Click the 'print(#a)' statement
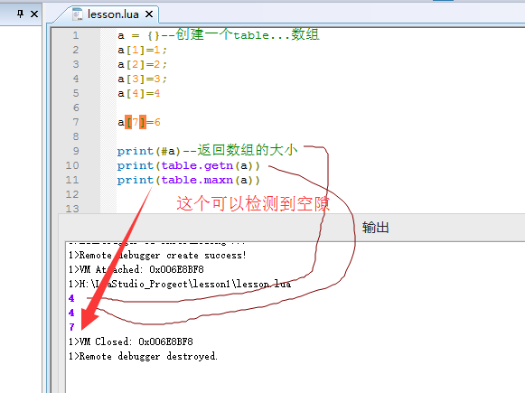This screenshot has height=393, width=525. [x=149, y=151]
